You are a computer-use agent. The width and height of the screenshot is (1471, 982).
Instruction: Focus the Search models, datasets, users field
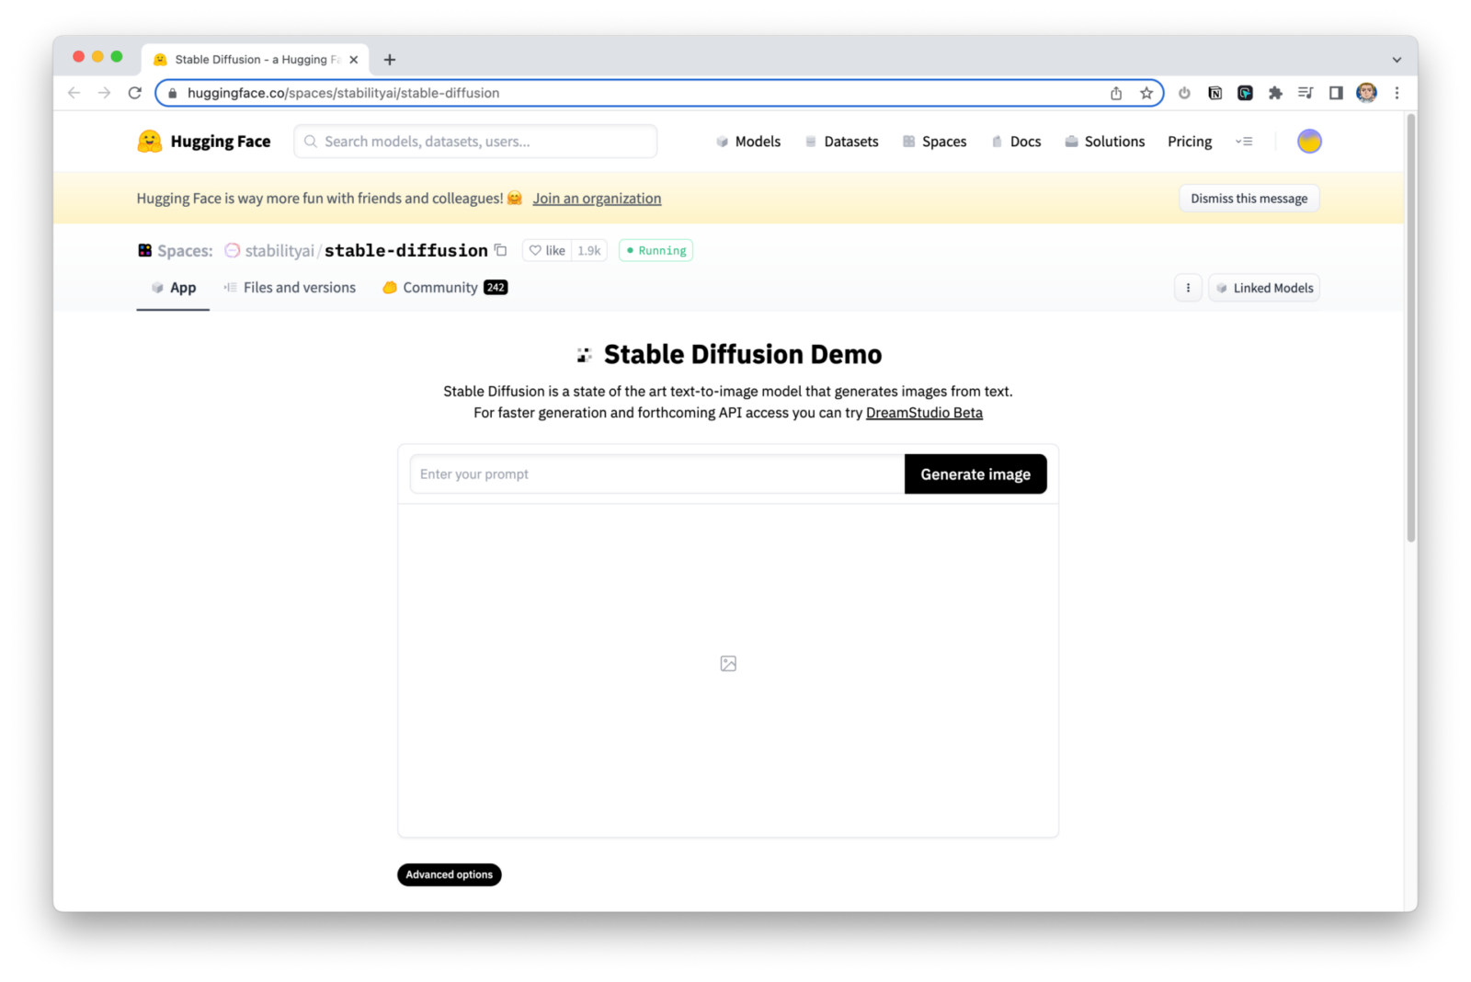475,142
